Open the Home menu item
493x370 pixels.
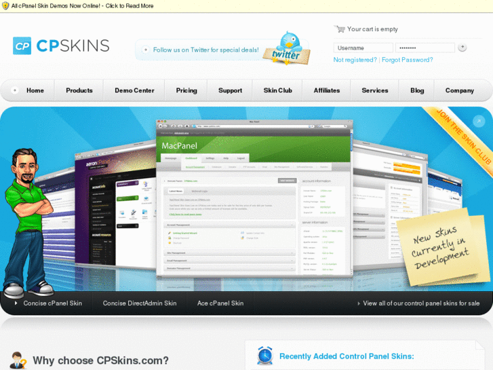tap(35, 90)
